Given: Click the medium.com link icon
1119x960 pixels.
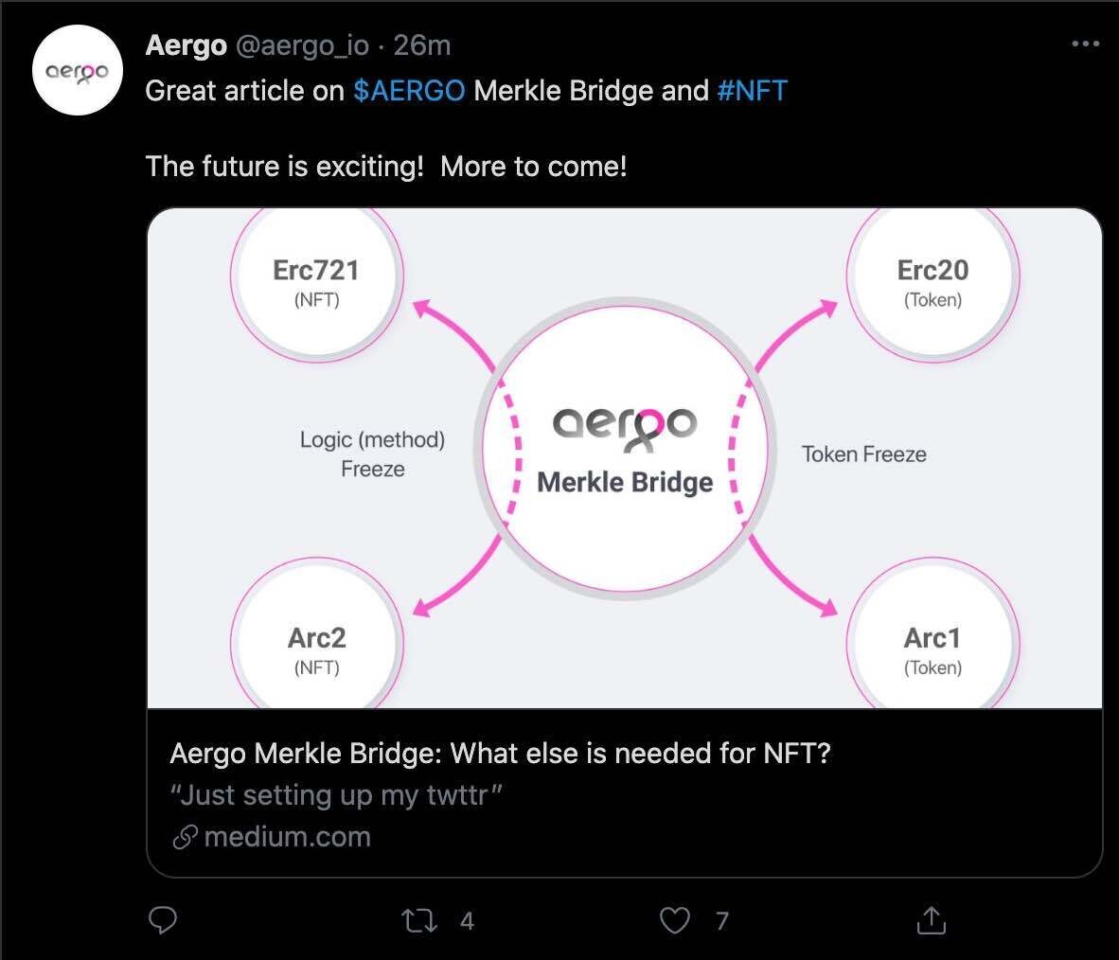Looking at the screenshot, I should click(x=186, y=837).
